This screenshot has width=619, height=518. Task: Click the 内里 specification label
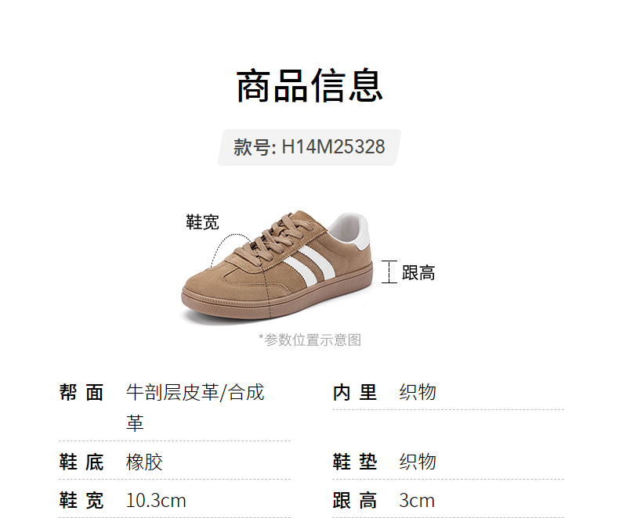[355, 393]
